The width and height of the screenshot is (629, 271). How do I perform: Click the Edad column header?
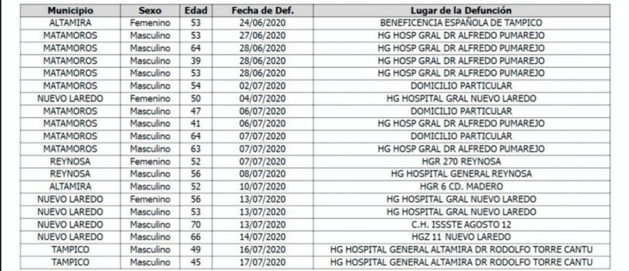point(196,10)
